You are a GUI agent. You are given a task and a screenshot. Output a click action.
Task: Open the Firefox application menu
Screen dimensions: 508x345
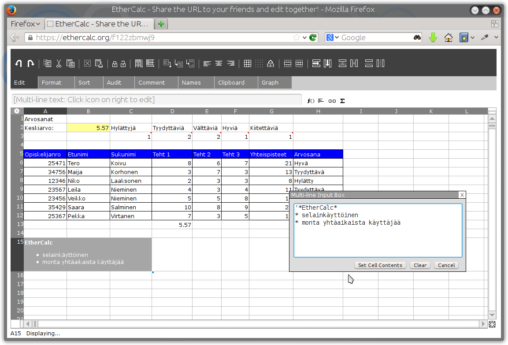25,24
